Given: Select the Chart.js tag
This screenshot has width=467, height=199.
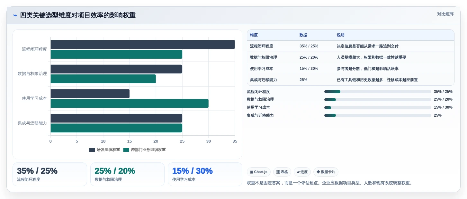Looking at the screenshot, I should click(259, 172).
